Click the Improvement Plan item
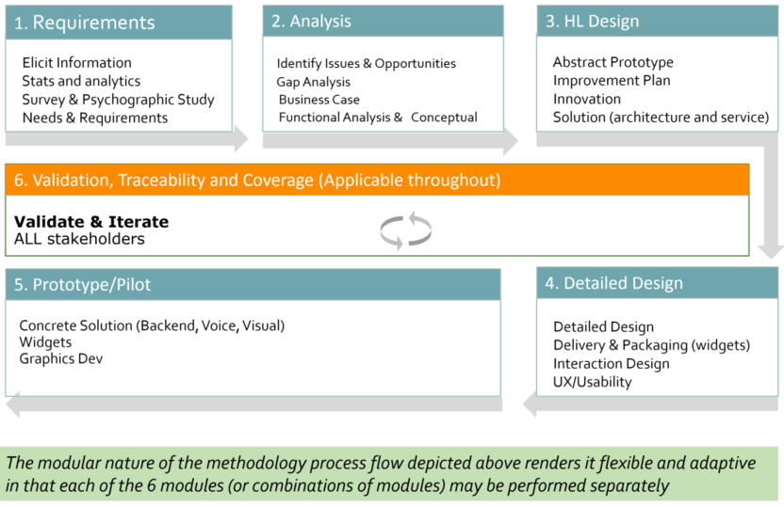 tap(612, 80)
